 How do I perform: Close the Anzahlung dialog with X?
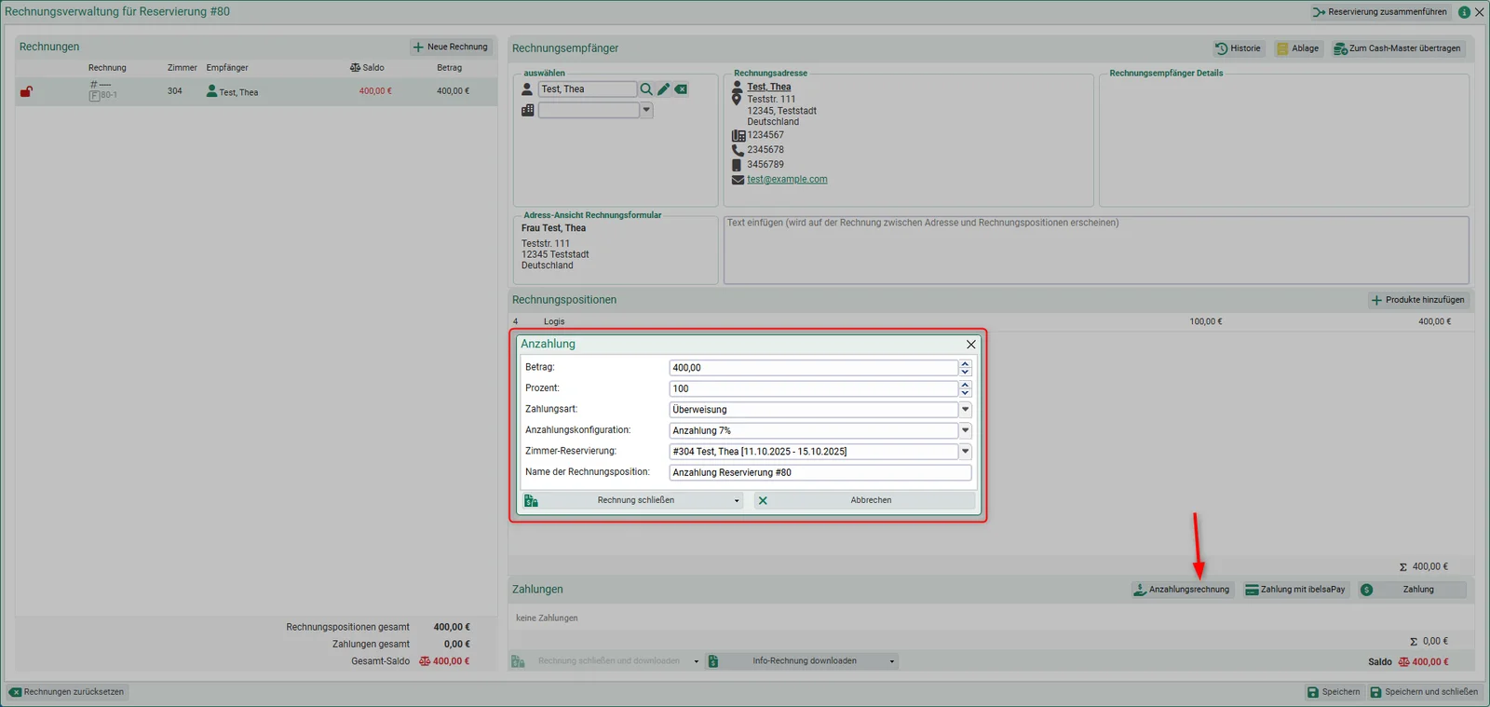[971, 345]
